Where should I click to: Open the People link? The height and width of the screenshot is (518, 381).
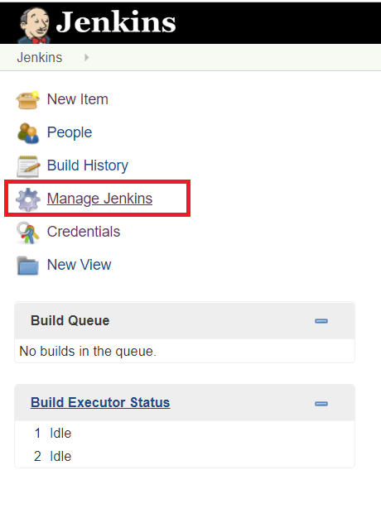[x=70, y=132]
